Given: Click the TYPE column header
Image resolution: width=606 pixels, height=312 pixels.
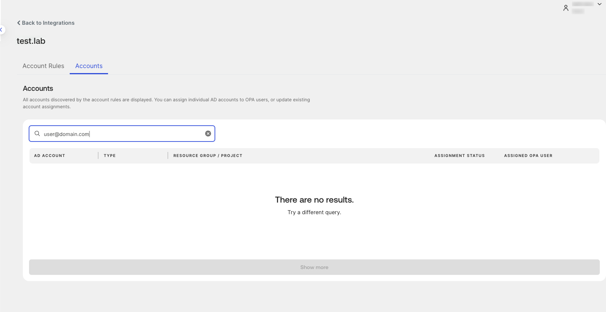Looking at the screenshot, I should coord(110,155).
